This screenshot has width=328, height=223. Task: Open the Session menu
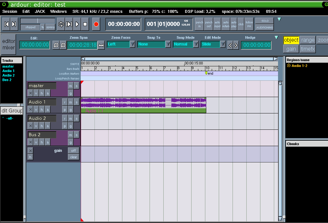[x=10, y=12]
